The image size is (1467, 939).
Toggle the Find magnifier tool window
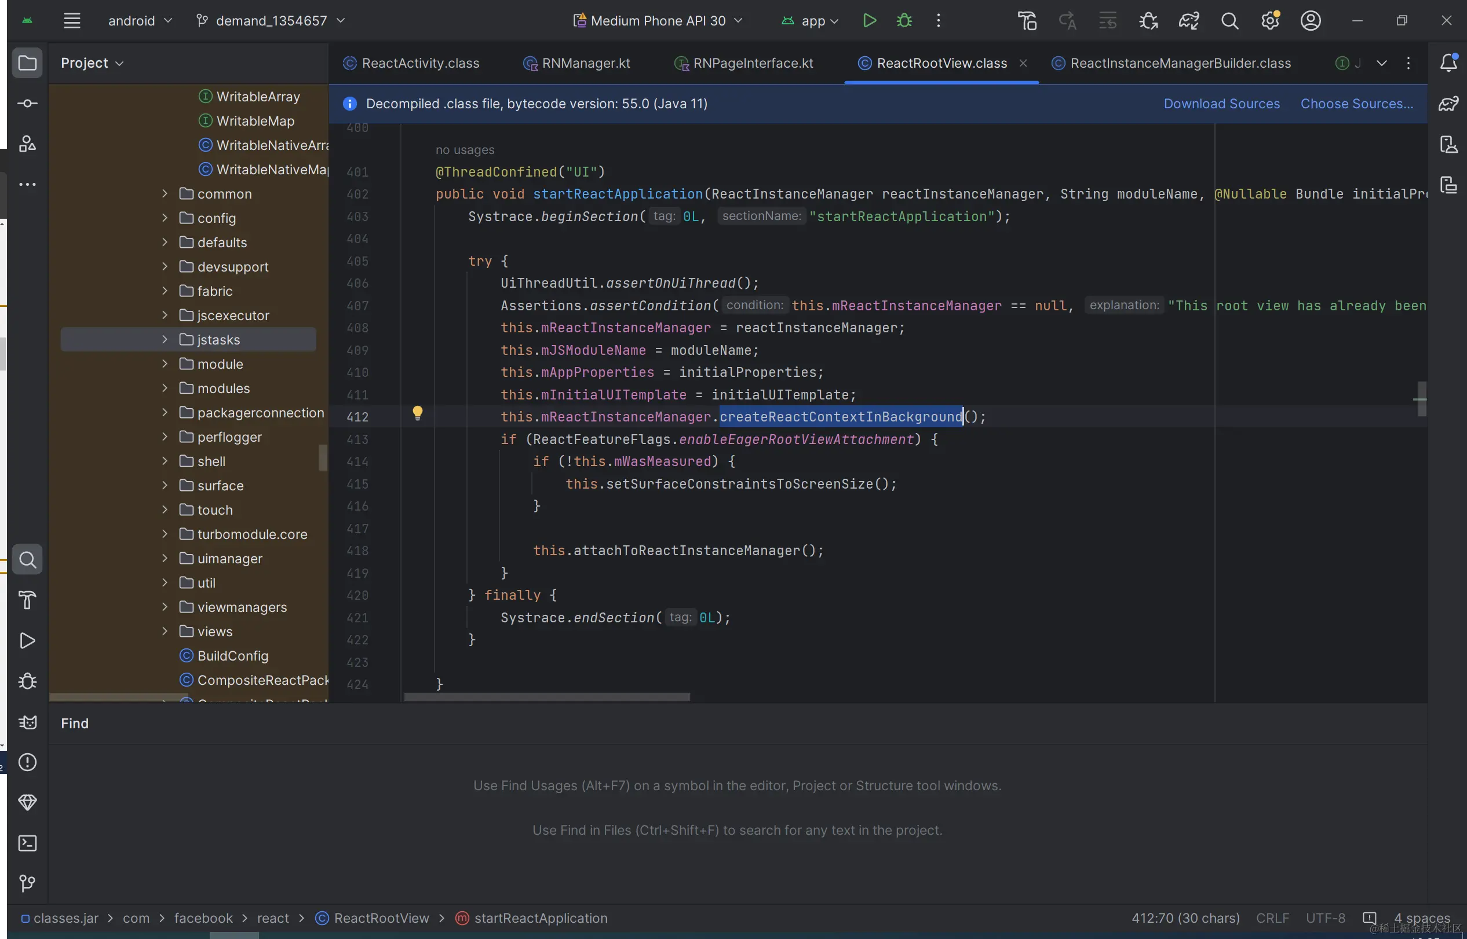point(27,559)
